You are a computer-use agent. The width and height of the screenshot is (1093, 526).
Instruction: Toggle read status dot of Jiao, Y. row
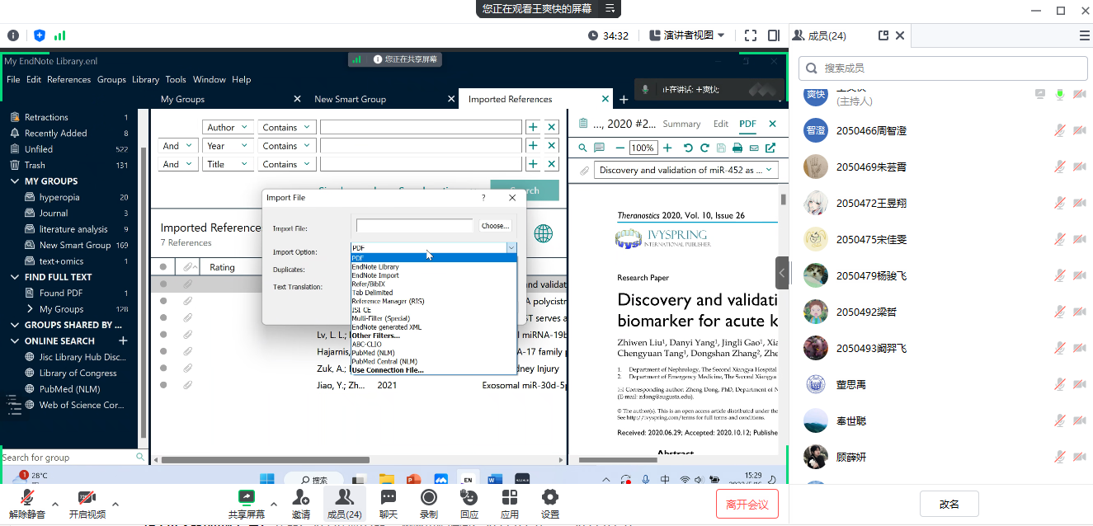163,385
